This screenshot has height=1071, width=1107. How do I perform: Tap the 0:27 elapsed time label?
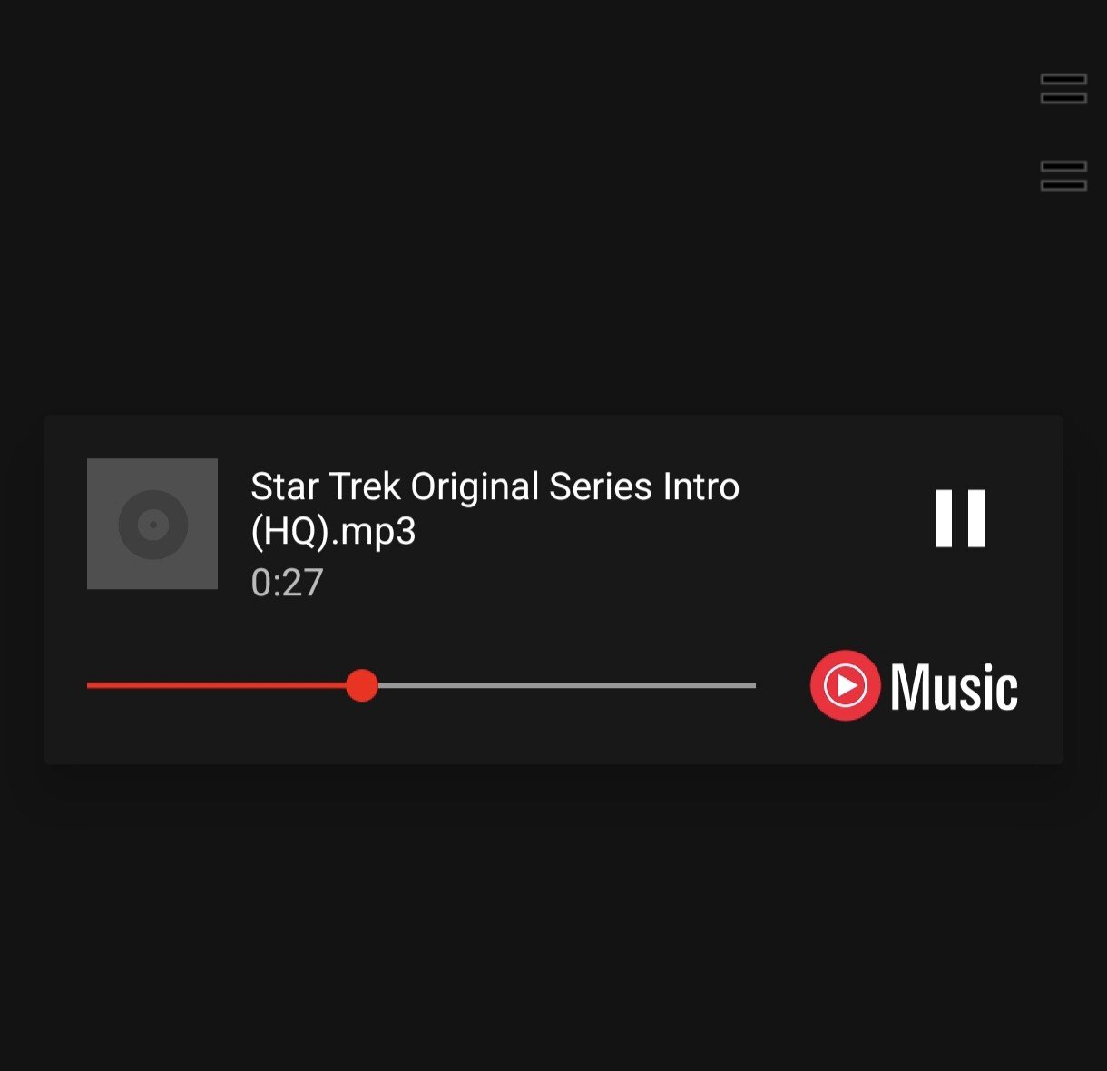pyautogui.click(x=287, y=583)
